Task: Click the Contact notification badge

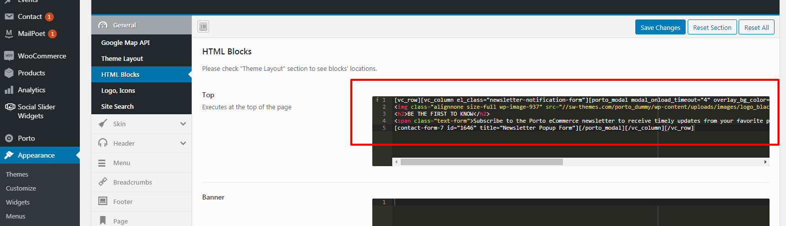Action: click(x=49, y=17)
